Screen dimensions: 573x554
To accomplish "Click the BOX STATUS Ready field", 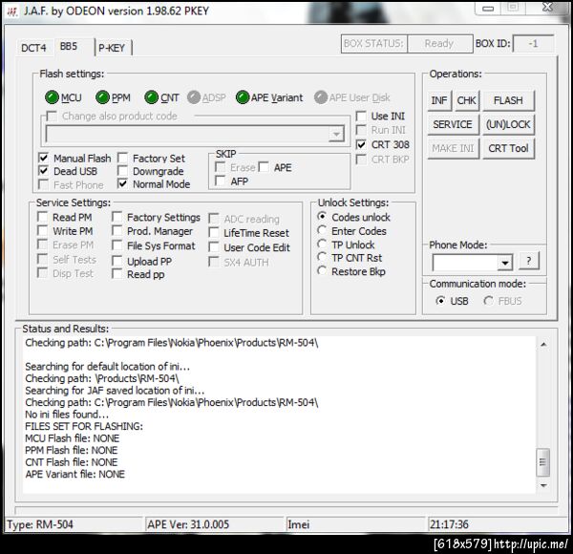I will click(x=439, y=44).
